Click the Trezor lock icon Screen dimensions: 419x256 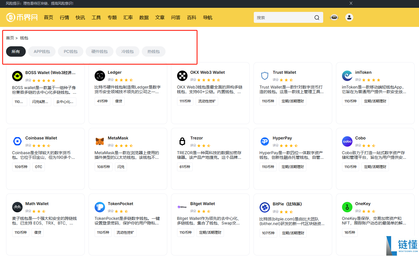[182, 141]
